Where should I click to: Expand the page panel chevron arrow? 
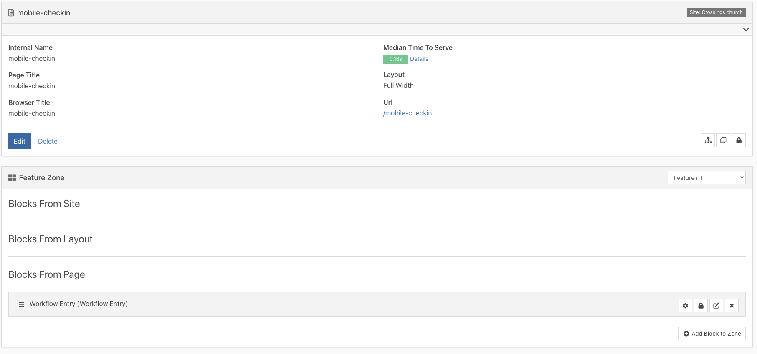click(x=746, y=30)
